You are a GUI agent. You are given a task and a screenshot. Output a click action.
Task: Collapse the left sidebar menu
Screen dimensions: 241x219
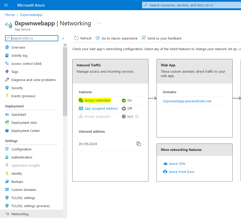point(63,38)
